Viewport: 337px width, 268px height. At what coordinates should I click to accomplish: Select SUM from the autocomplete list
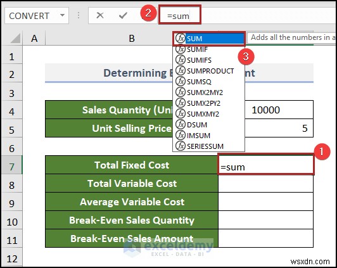pos(208,39)
